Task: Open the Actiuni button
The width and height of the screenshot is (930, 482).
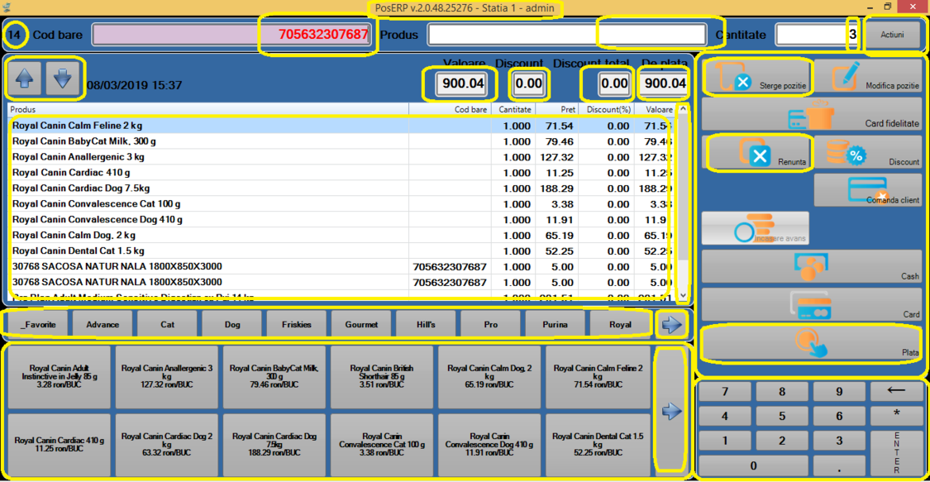Action: (892, 36)
